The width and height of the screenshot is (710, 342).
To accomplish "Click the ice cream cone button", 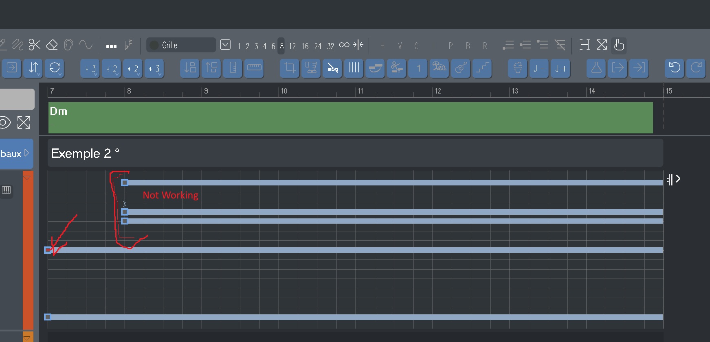I will coord(518,68).
